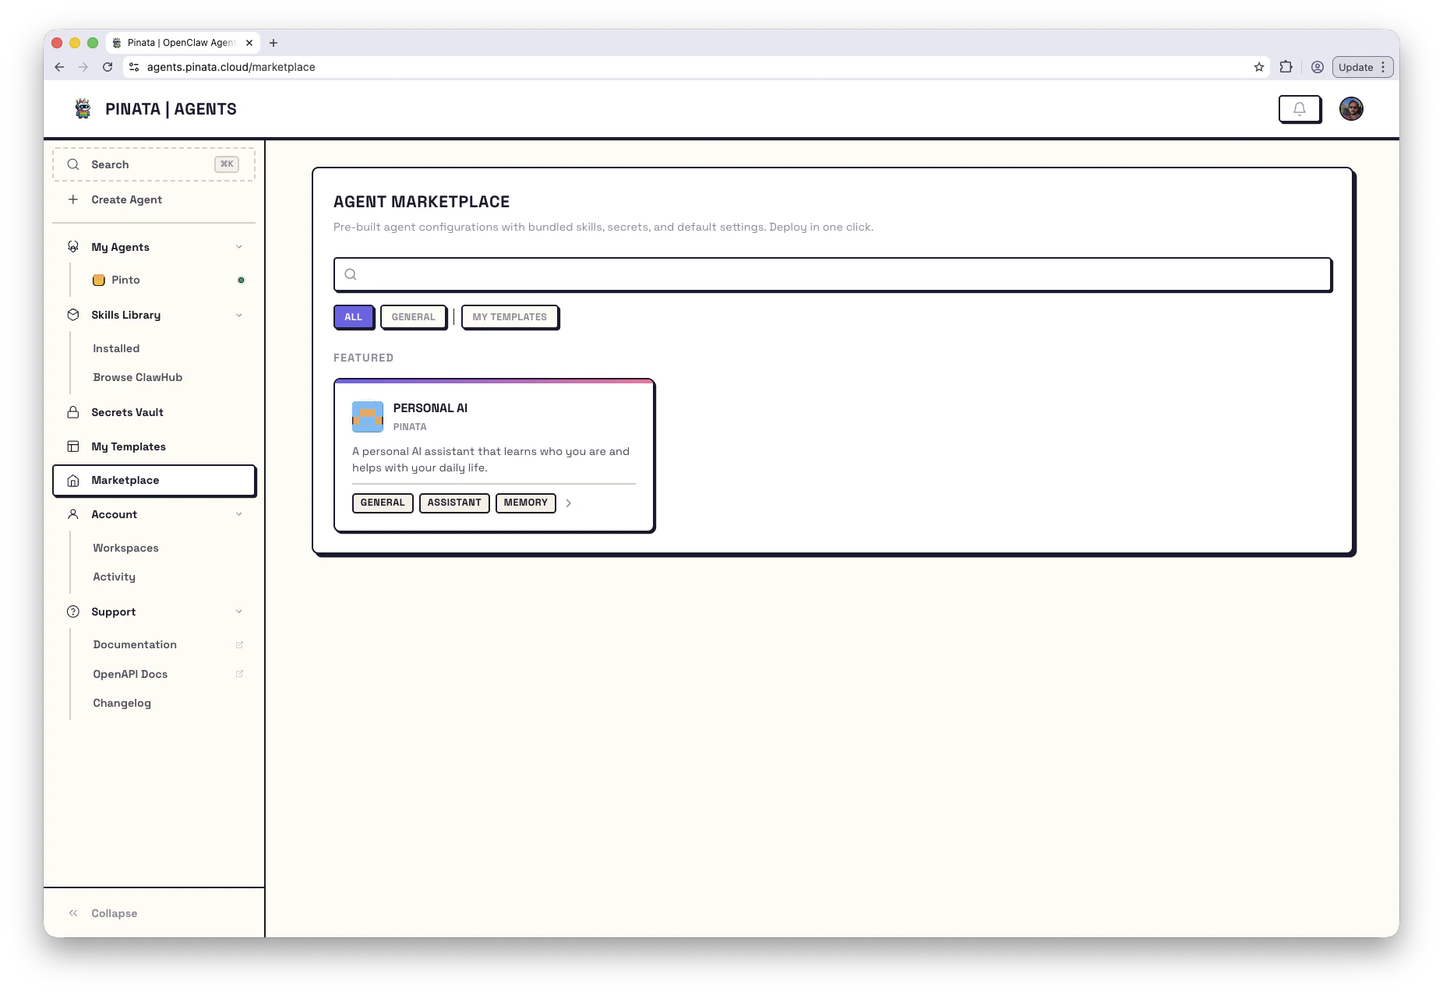Open the Pinata OpenClaw browser tab
The height and width of the screenshot is (995, 1443).
183,43
